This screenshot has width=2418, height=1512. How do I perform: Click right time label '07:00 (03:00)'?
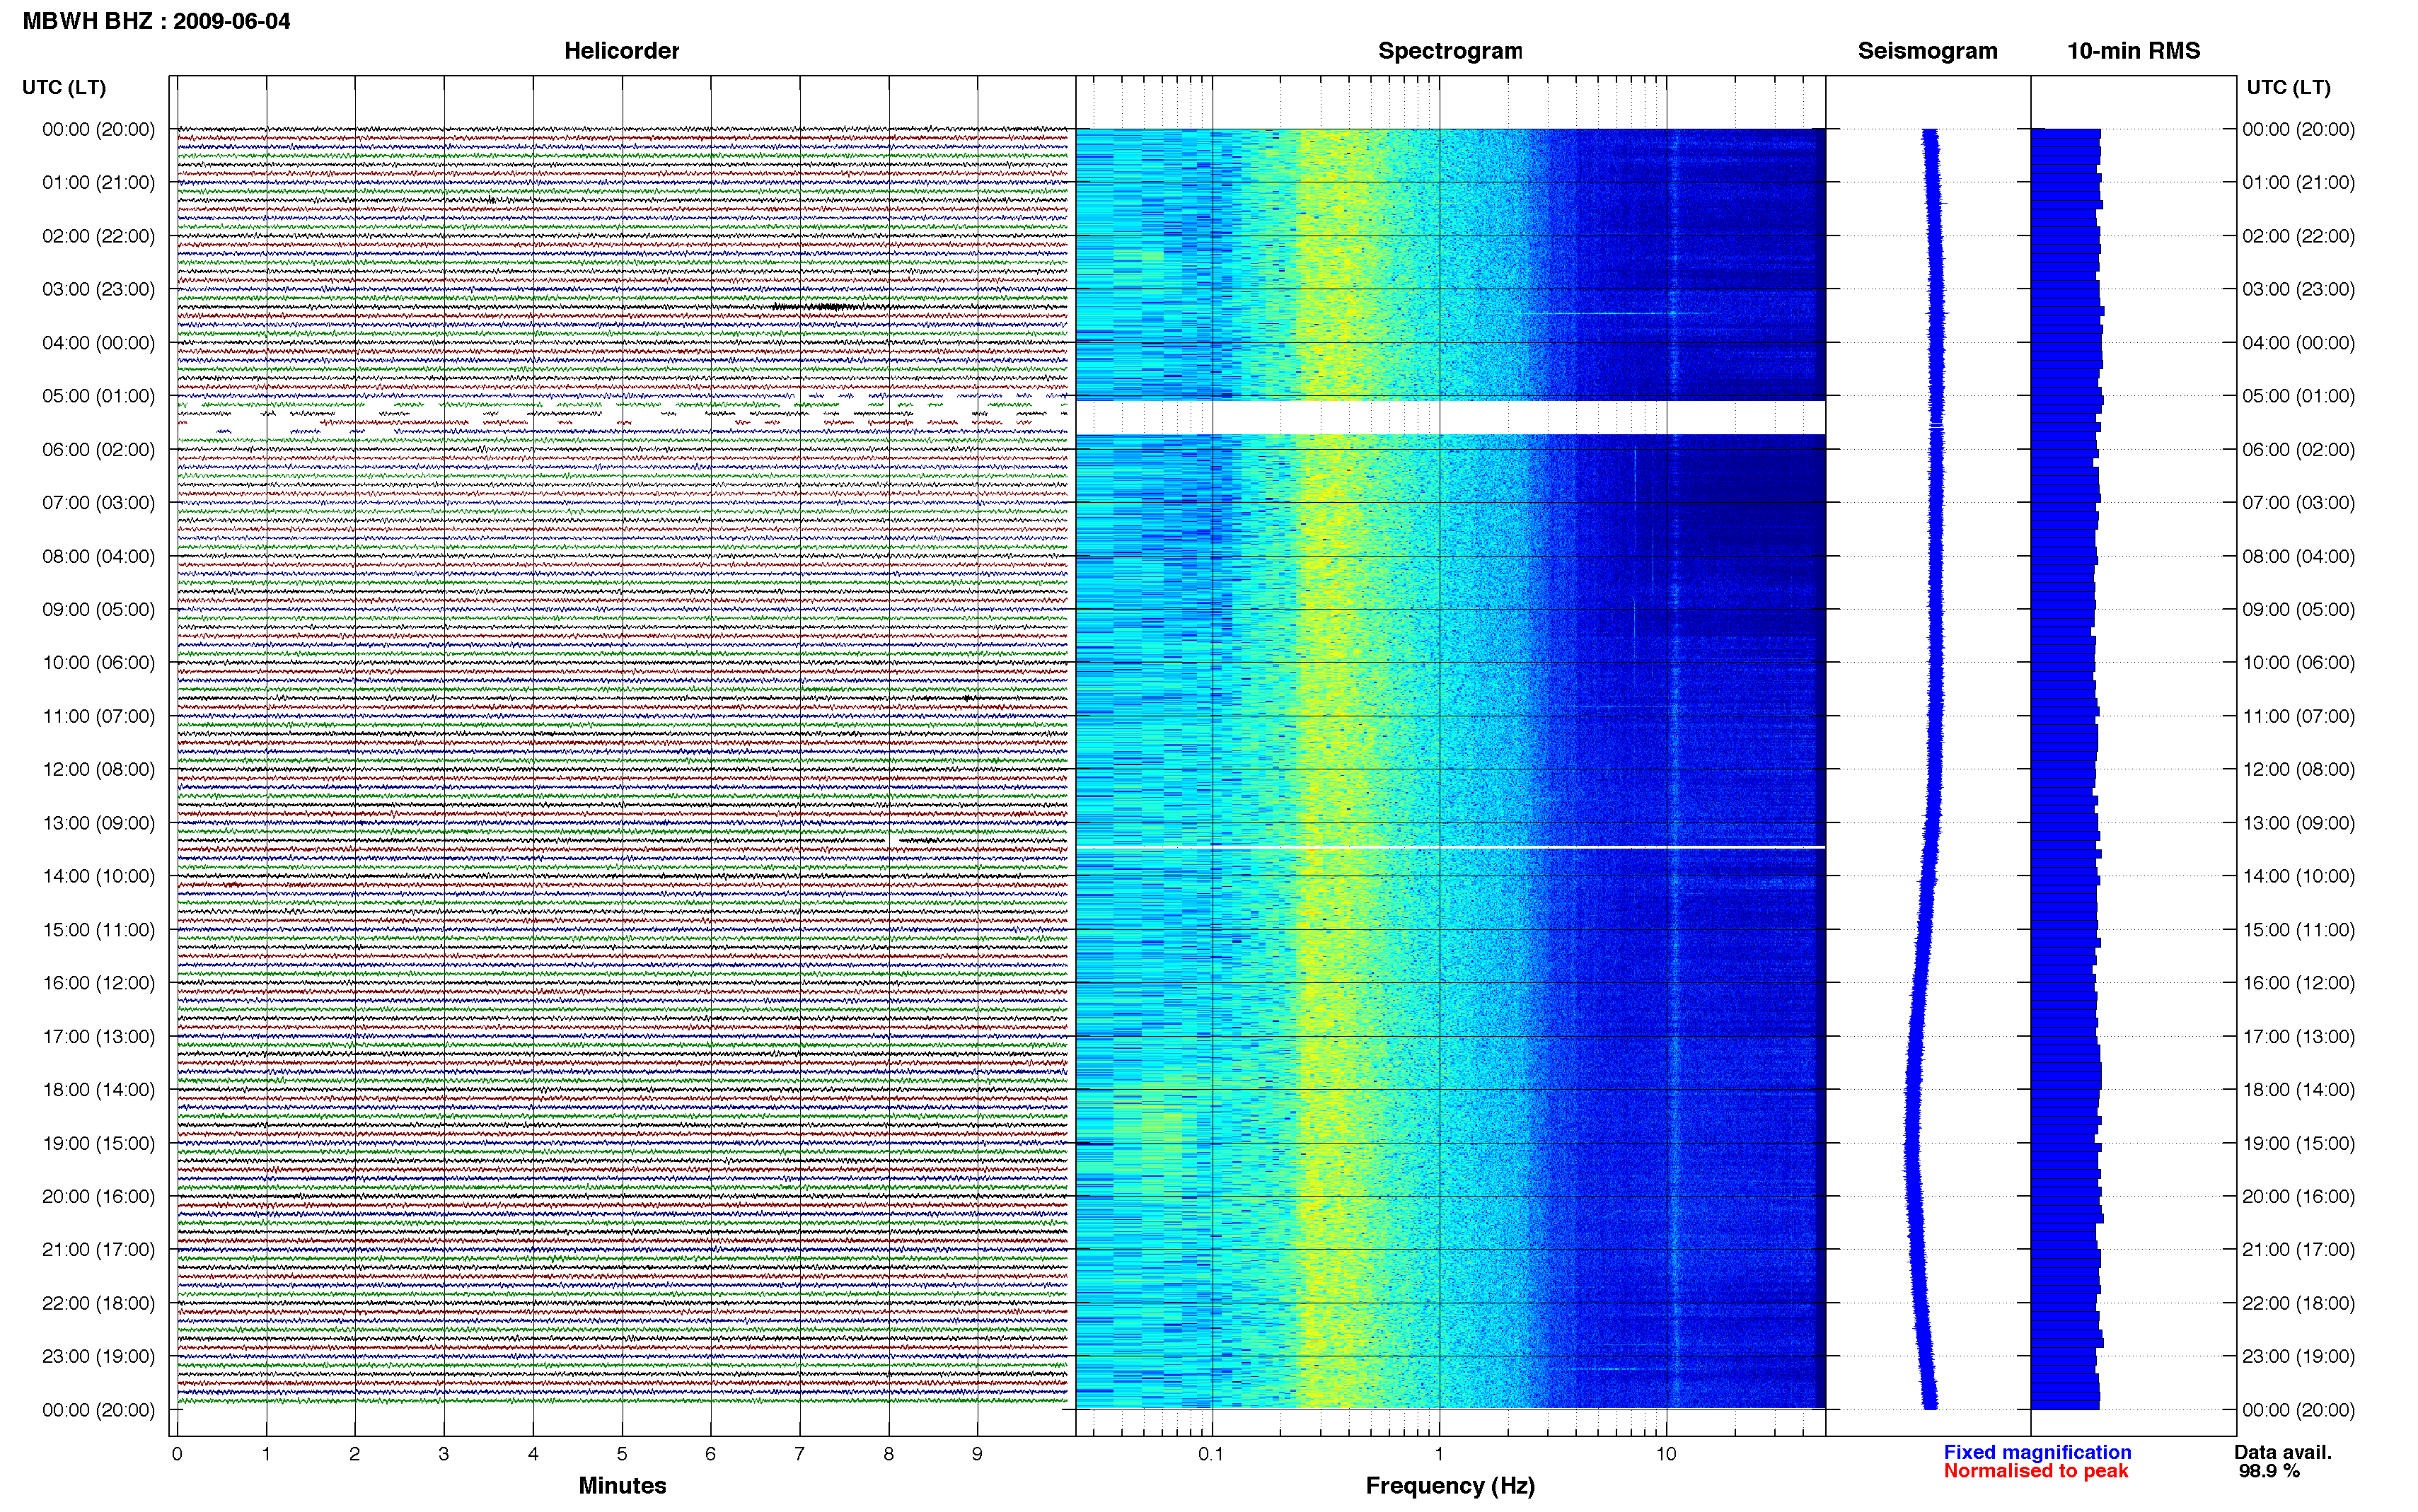coord(2298,503)
